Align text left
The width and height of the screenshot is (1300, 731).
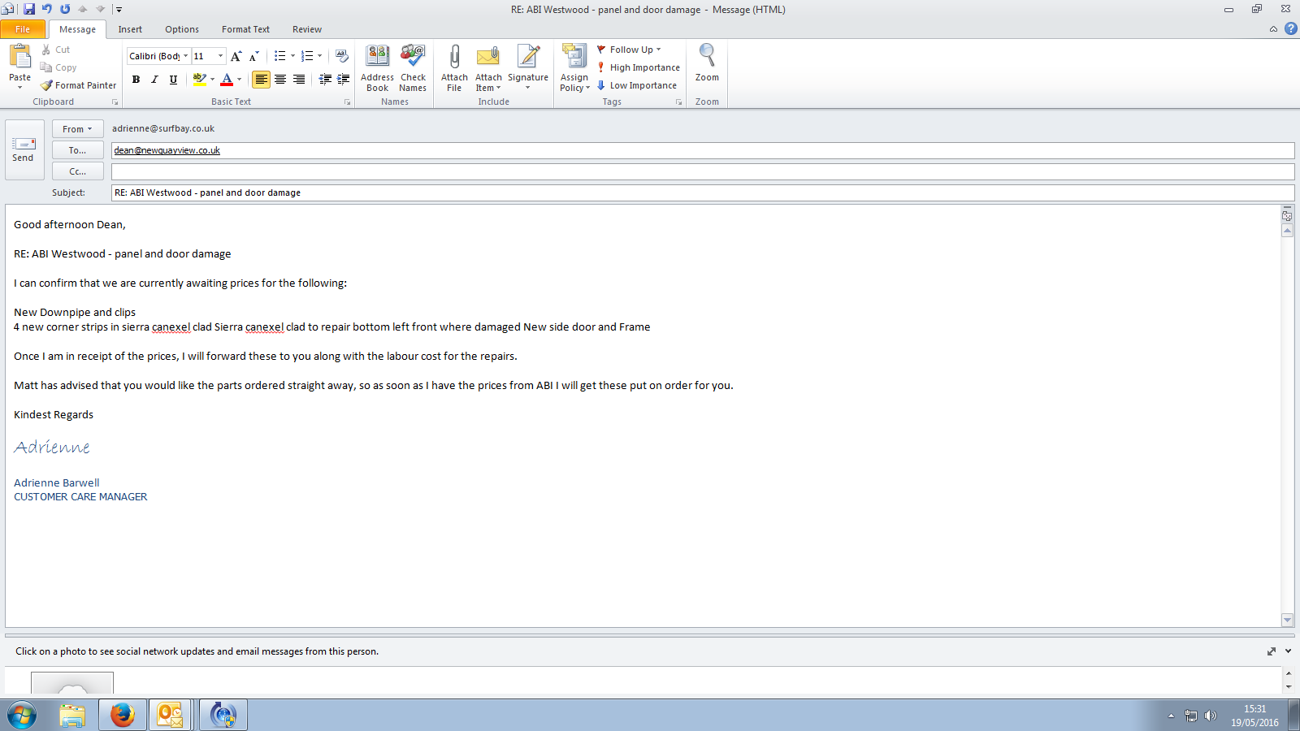[x=261, y=80]
